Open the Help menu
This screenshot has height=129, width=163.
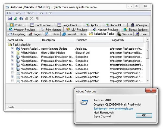[49, 13]
